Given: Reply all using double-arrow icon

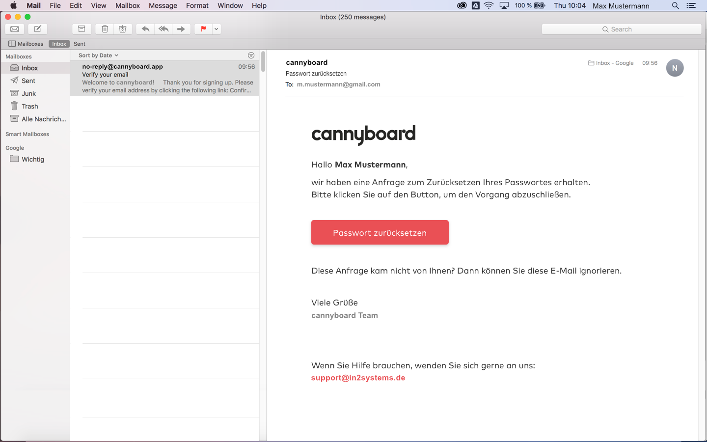Looking at the screenshot, I should coord(163,29).
